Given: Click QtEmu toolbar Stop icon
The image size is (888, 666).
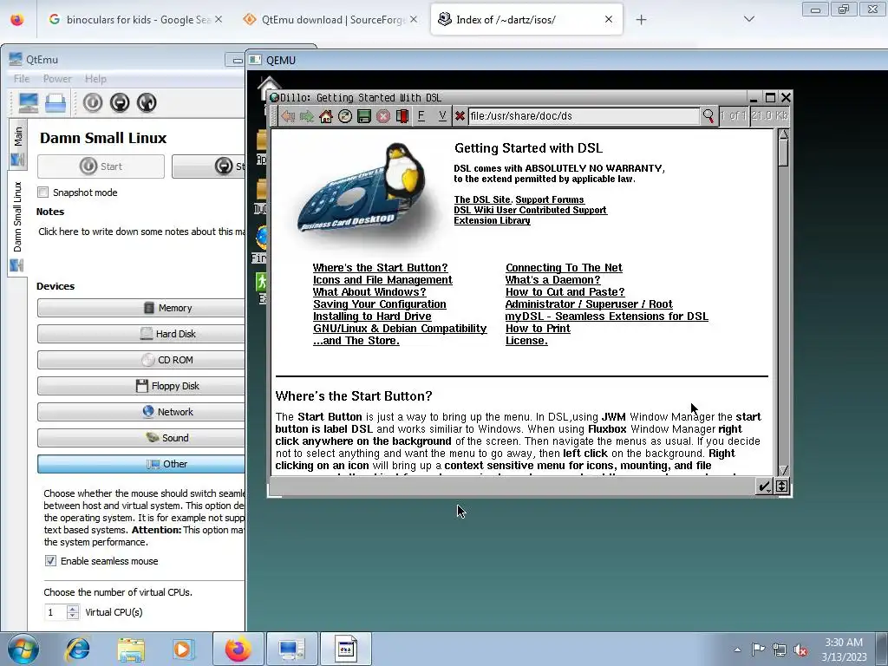Looking at the screenshot, I should tap(120, 102).
